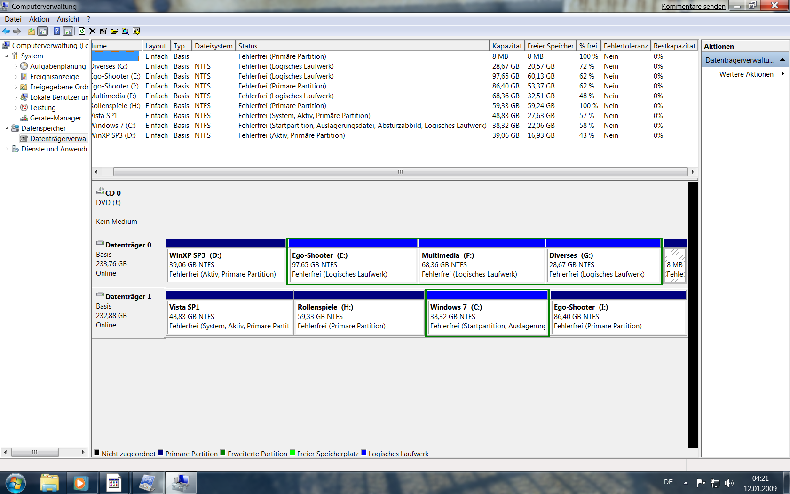Screen dimensions: 790x494
Task: Select the 8 MB partition block
Action: coord(675,262)
